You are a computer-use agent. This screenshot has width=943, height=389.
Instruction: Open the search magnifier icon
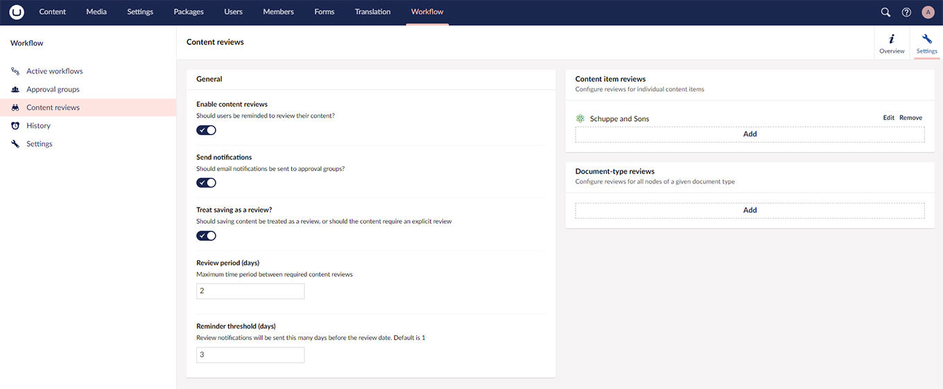(885, 12)
